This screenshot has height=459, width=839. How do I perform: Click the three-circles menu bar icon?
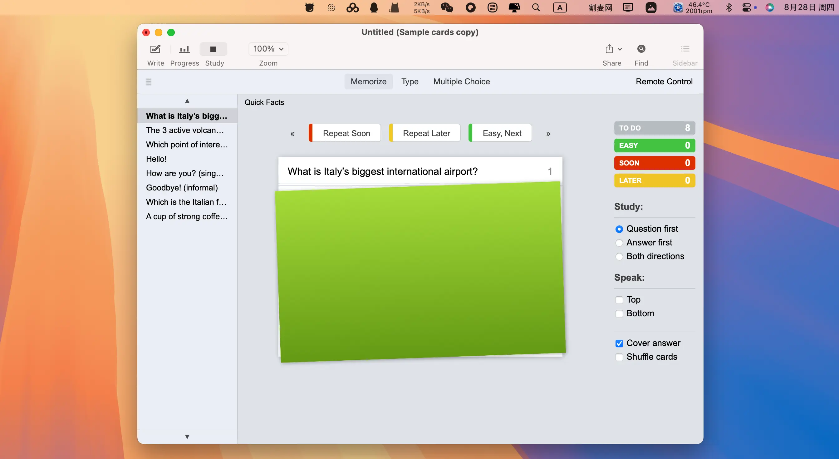coord(352,7)
